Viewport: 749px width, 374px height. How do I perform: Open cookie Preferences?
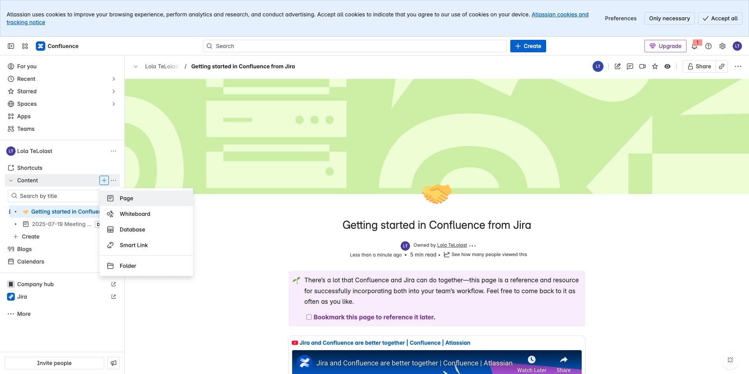tap(621, 18)
